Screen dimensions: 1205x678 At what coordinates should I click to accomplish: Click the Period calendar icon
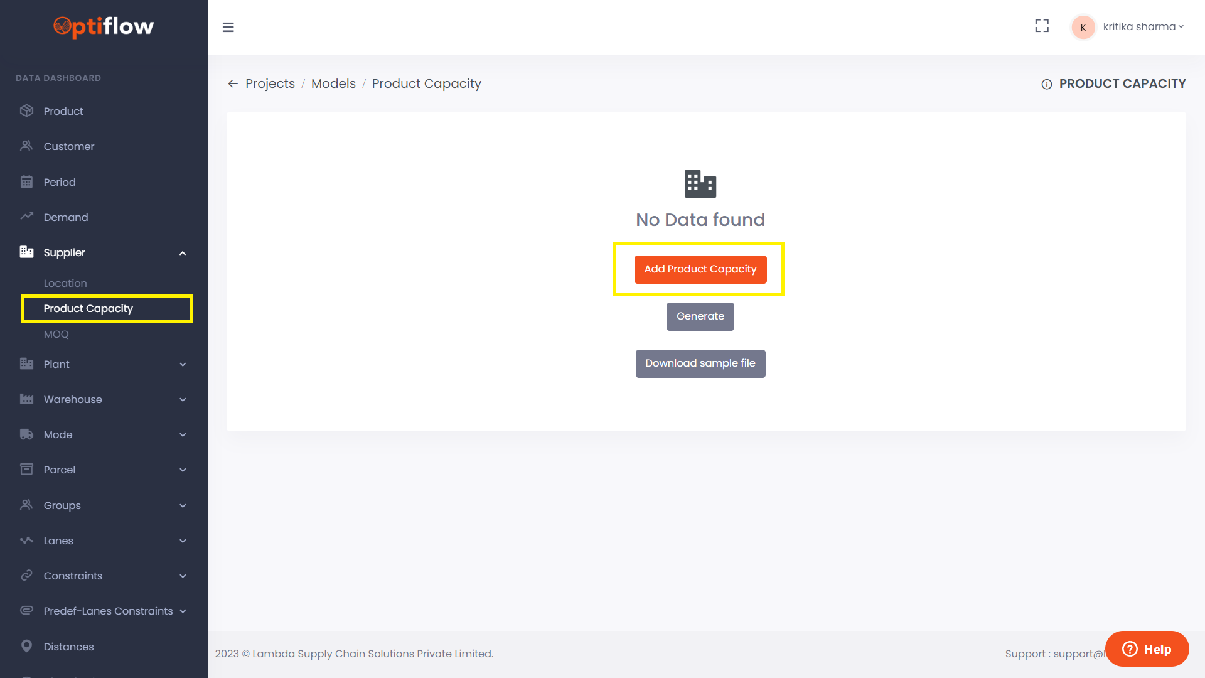click(x=26, y=181)
